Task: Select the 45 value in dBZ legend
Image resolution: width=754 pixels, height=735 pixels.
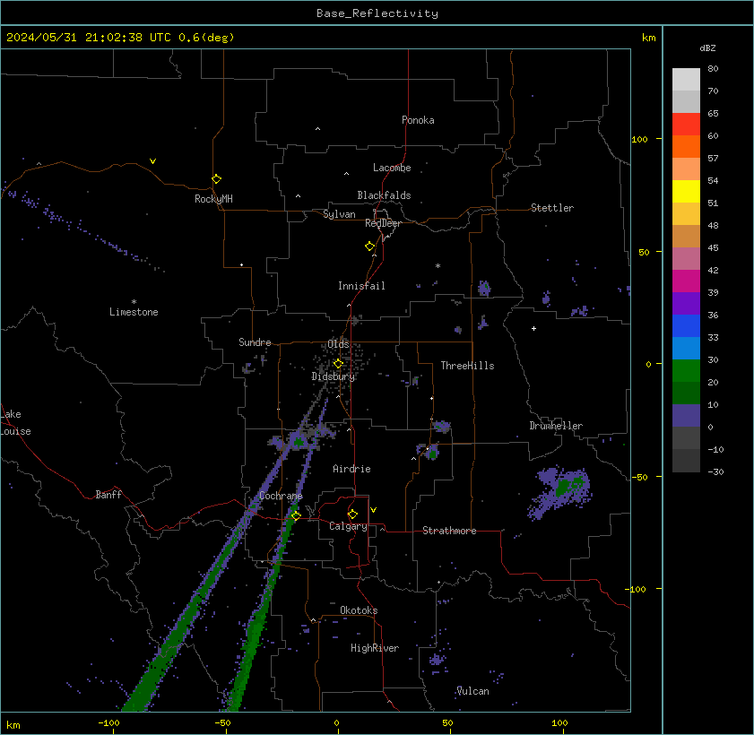Action: click(713, 248)
